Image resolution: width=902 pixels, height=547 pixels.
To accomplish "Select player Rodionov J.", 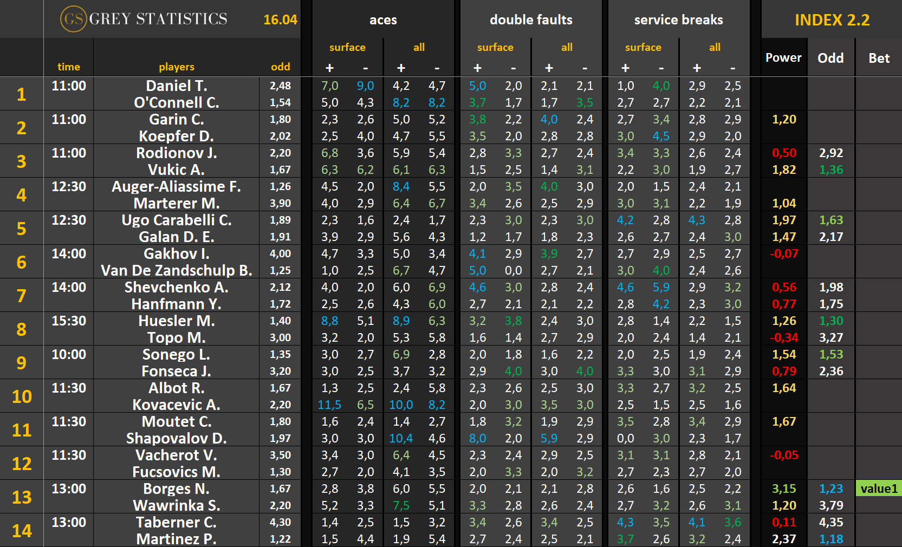I will tap(177, 153).
